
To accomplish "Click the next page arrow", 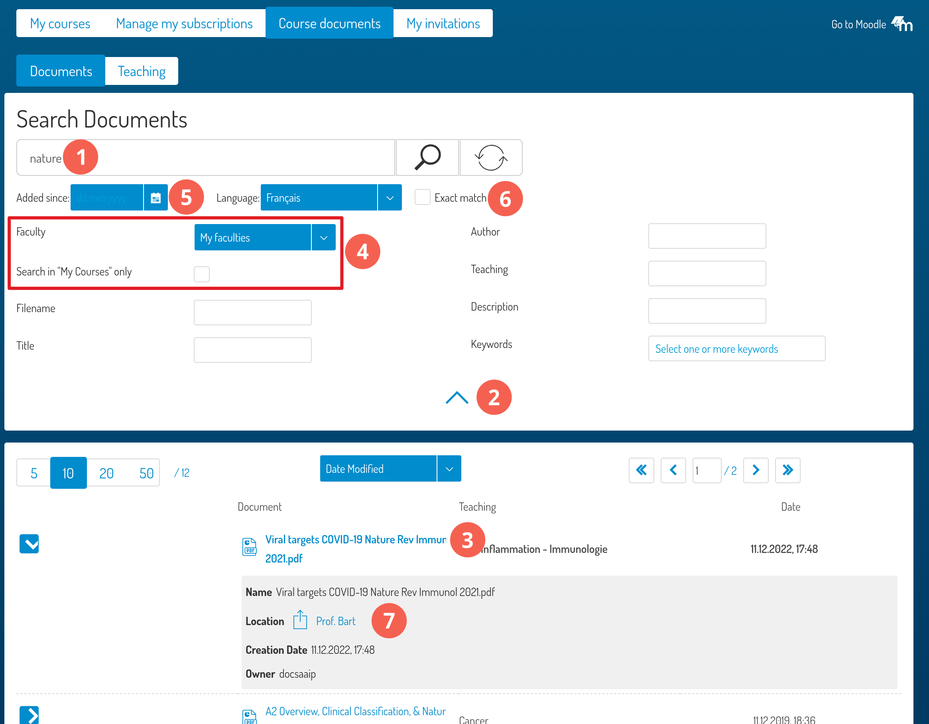I will (x=756, y=470).
